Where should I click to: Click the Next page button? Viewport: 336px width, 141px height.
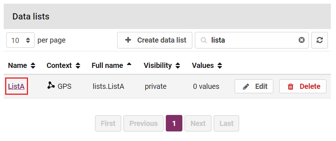[198, 123]
